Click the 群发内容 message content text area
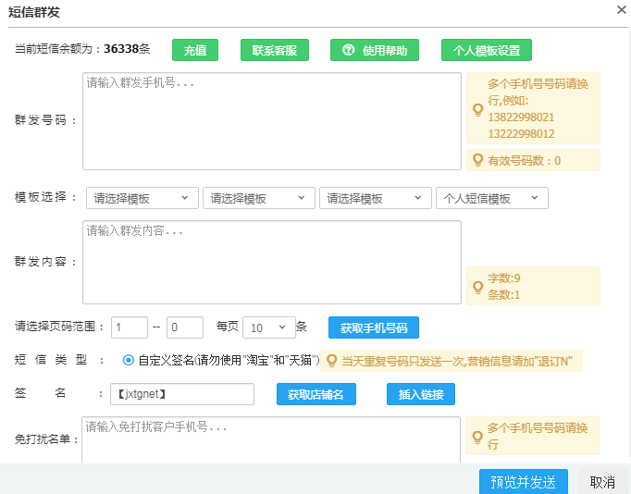Image resolution: width=631 pixels, height=494 pixels. point(271,262)
